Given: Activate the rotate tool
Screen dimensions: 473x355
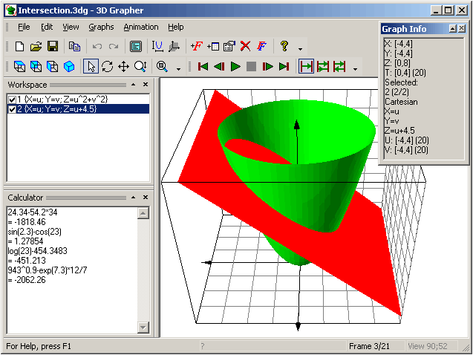Looking at the screenshot, I should point(107,66).
